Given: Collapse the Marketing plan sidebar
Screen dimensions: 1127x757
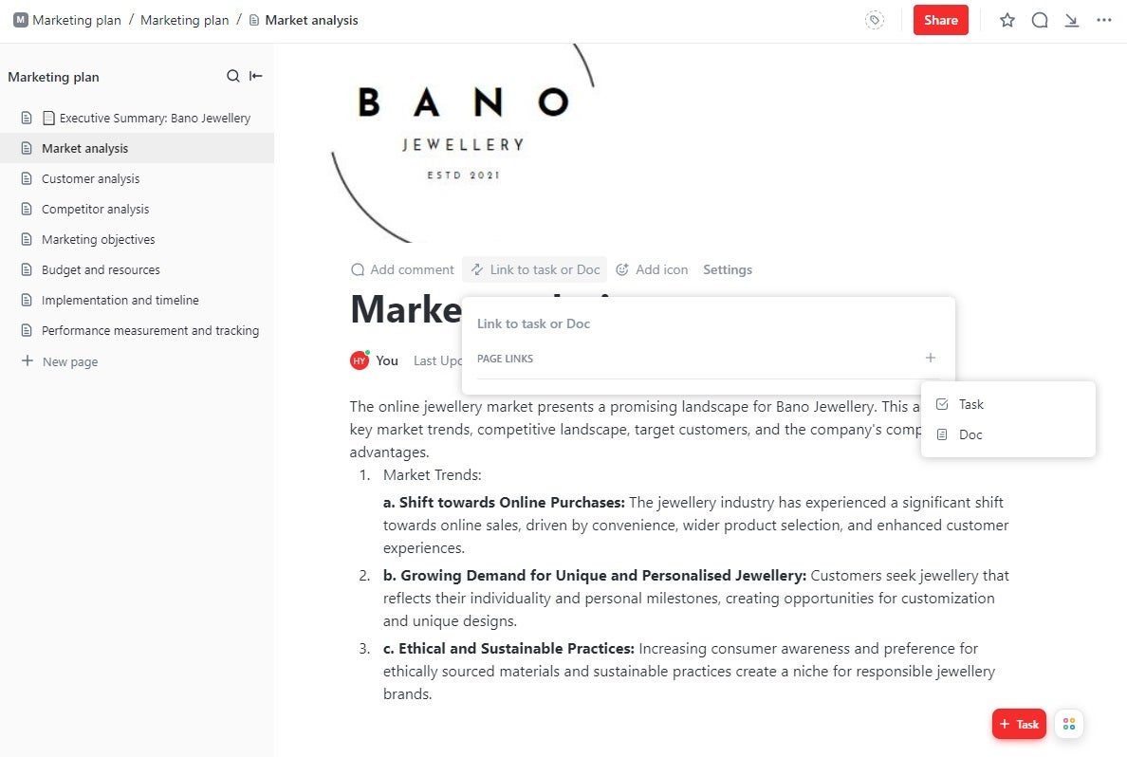Looking at the screenshot, I should tap(253, 76).
